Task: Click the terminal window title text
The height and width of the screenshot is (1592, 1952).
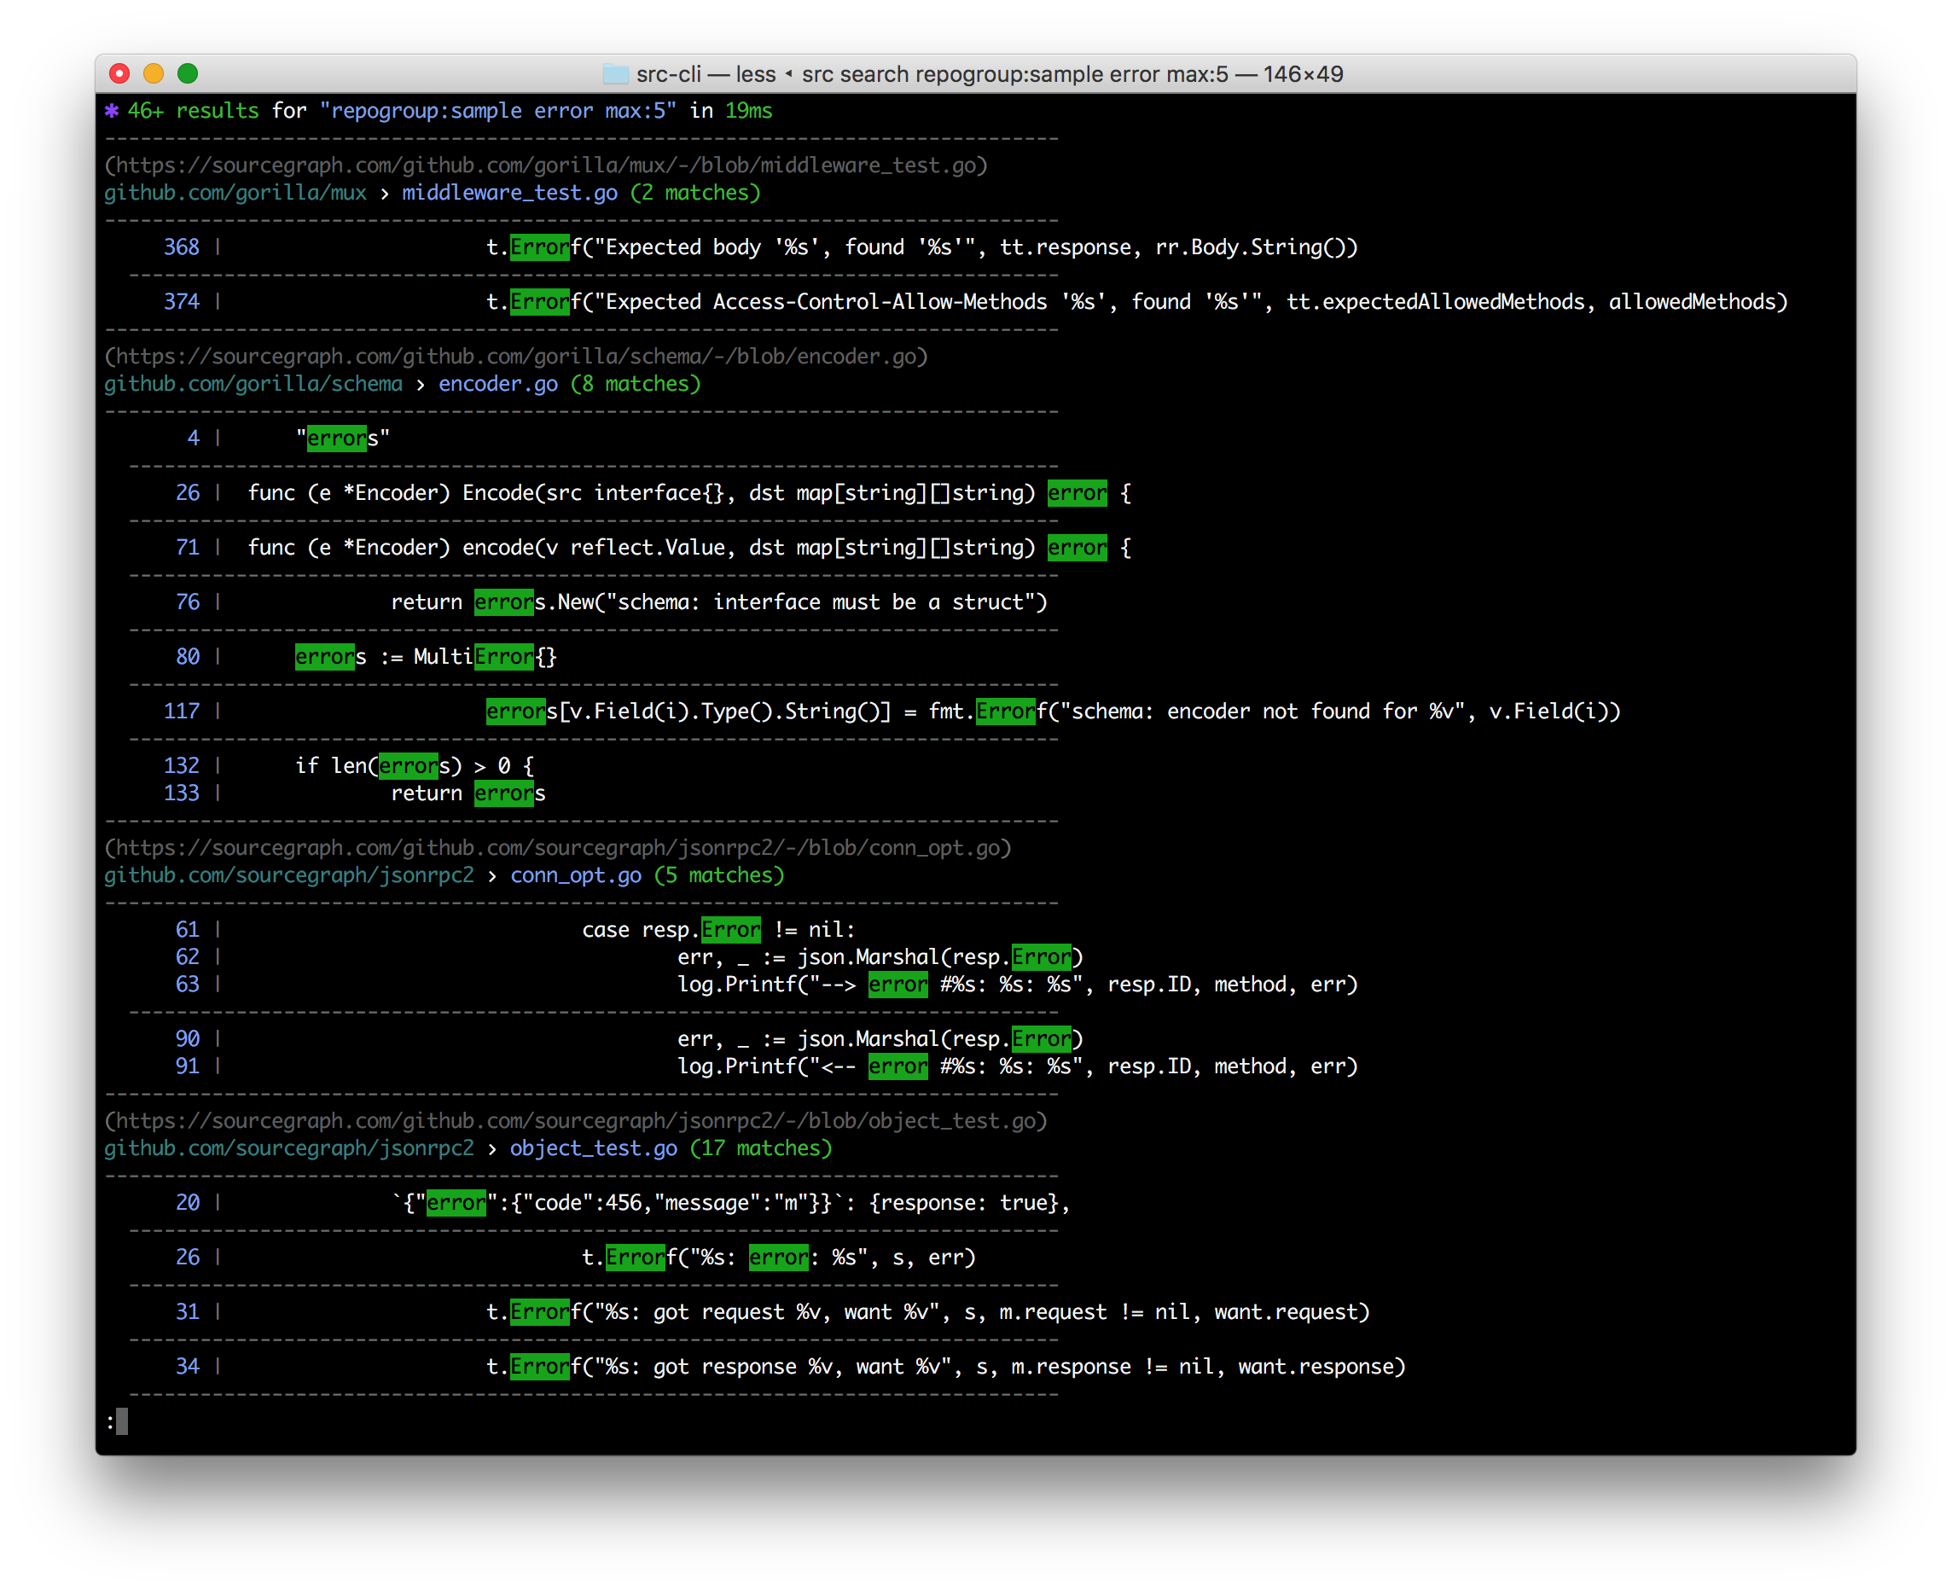Action: [990, 74]
